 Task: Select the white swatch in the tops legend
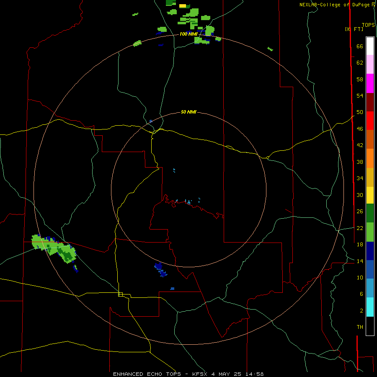pyautogui.click(x=370, y=46)
